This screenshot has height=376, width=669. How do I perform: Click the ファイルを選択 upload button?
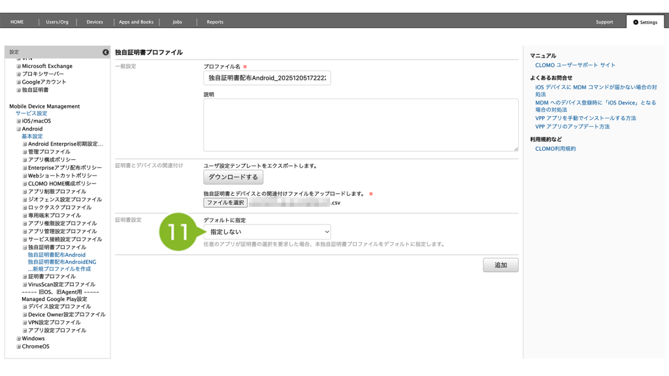tap(225, 203)
